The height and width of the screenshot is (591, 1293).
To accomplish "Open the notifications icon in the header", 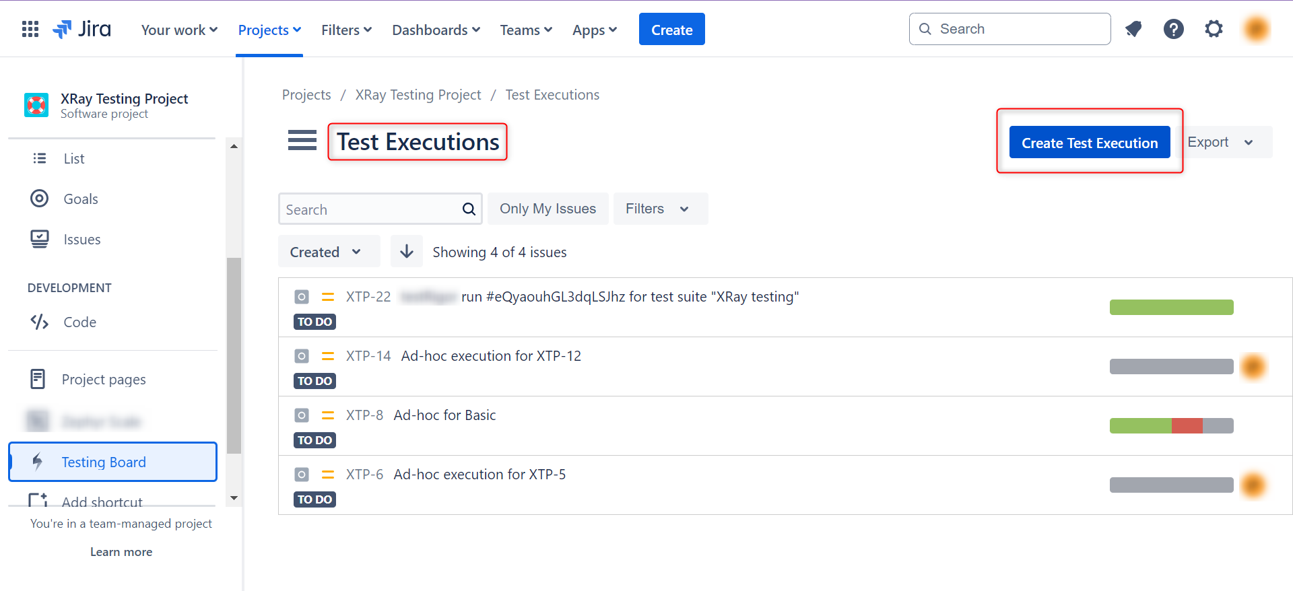I will pos(1133,29).
